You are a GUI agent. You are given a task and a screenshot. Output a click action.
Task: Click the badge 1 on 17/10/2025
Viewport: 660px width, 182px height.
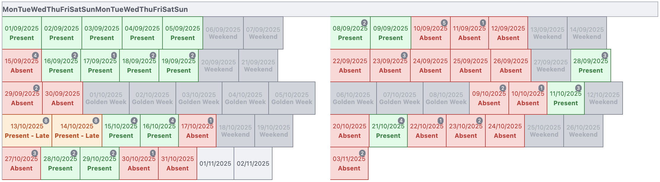(x=211, y=121)
